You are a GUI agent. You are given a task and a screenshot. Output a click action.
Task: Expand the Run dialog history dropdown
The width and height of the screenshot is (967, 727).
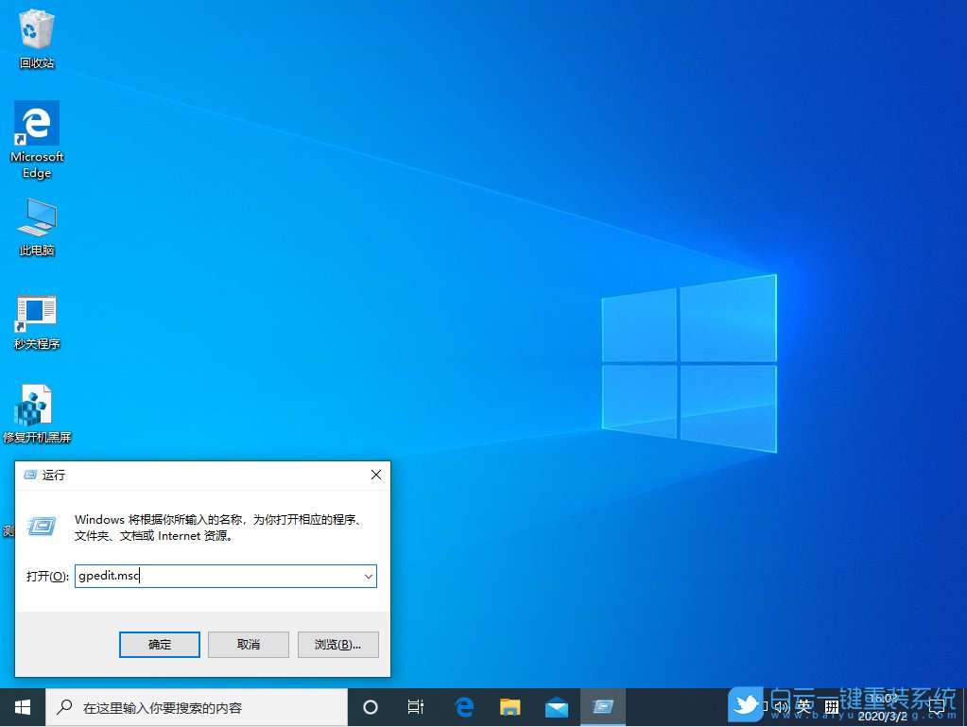point(370,576)
